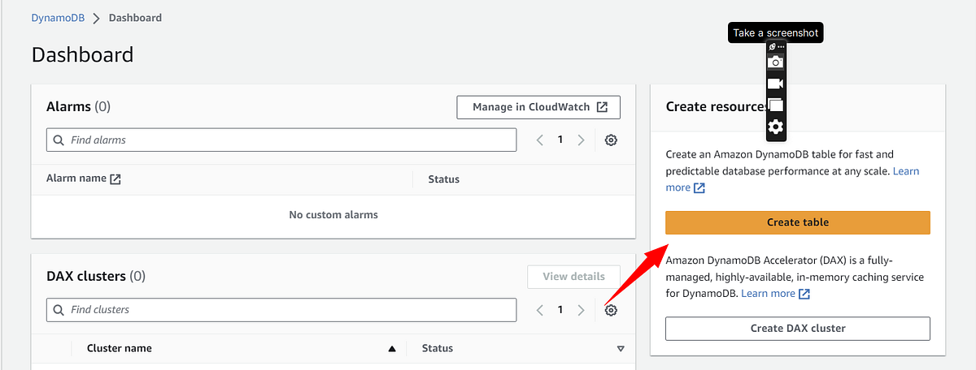Open DAX clusters table preferences gear
976x370 pixels.
pos(612,310)
